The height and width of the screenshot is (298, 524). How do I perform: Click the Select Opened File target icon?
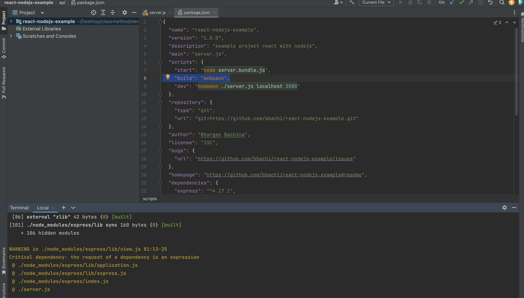click(x=93, y=13)
